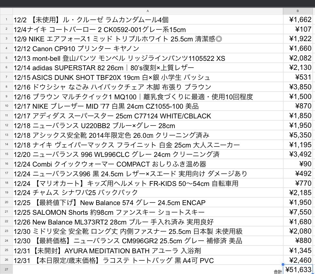Select Canon CP910 プリンター cell

coord(148,49)
